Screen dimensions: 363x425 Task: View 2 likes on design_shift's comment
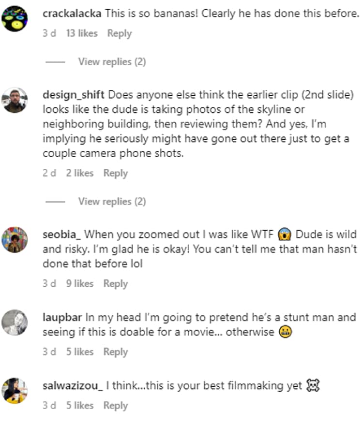[80, 173]
